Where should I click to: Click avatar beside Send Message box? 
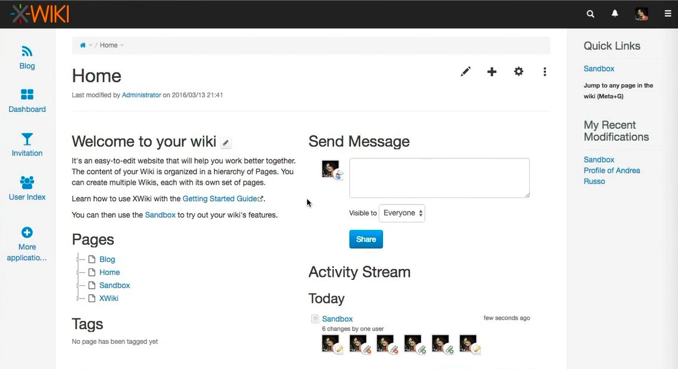331,169
